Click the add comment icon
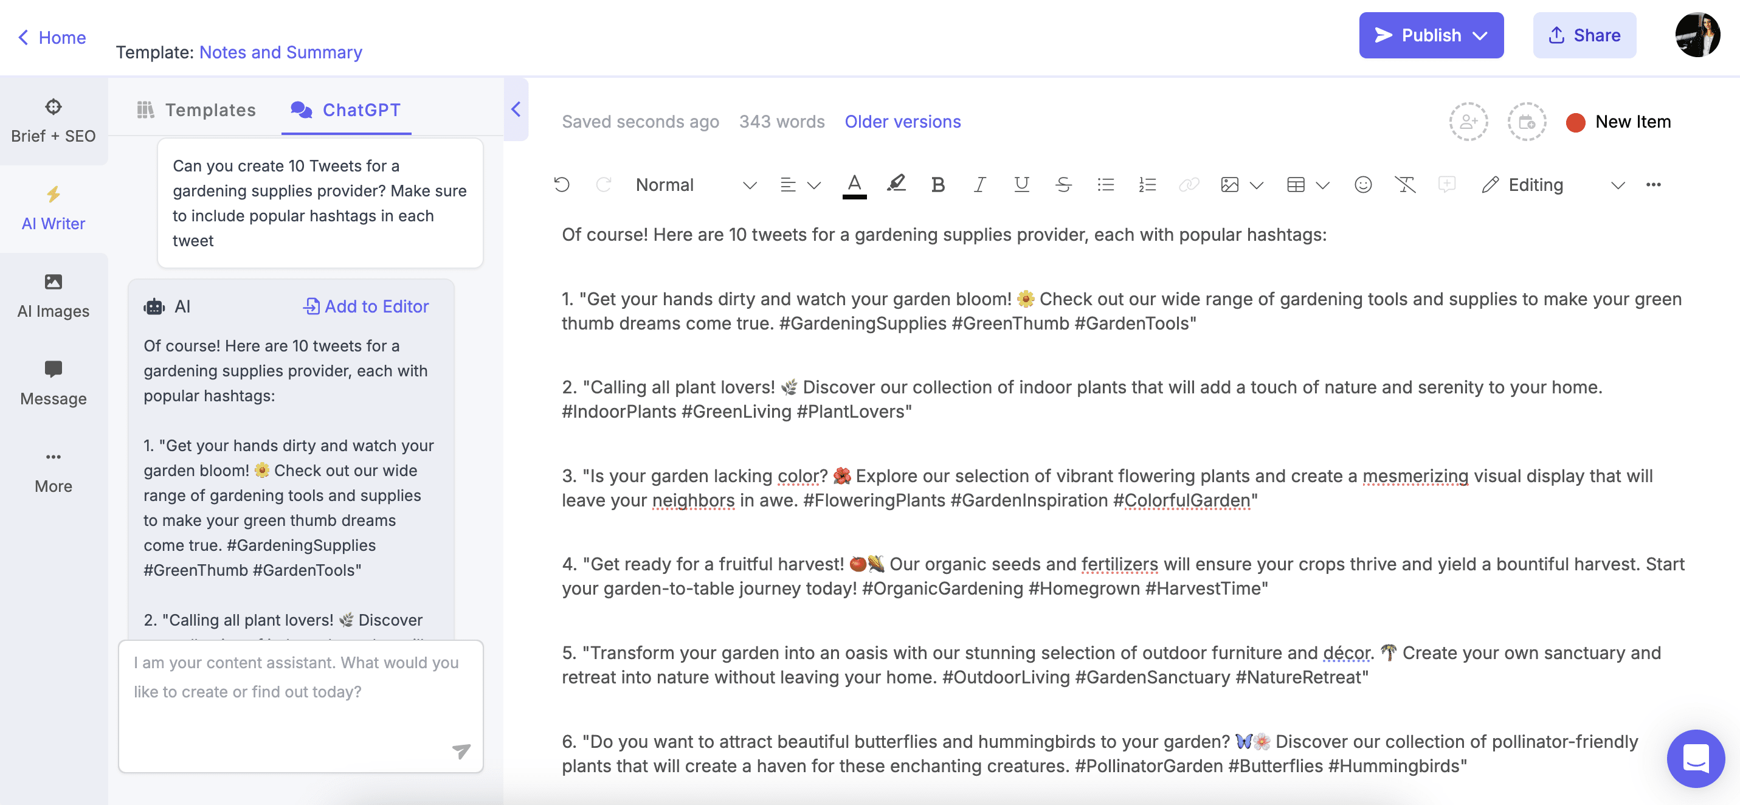The width and height of the screenshot is (1740, 805). pyautogui.click(x=1447, y=184)
